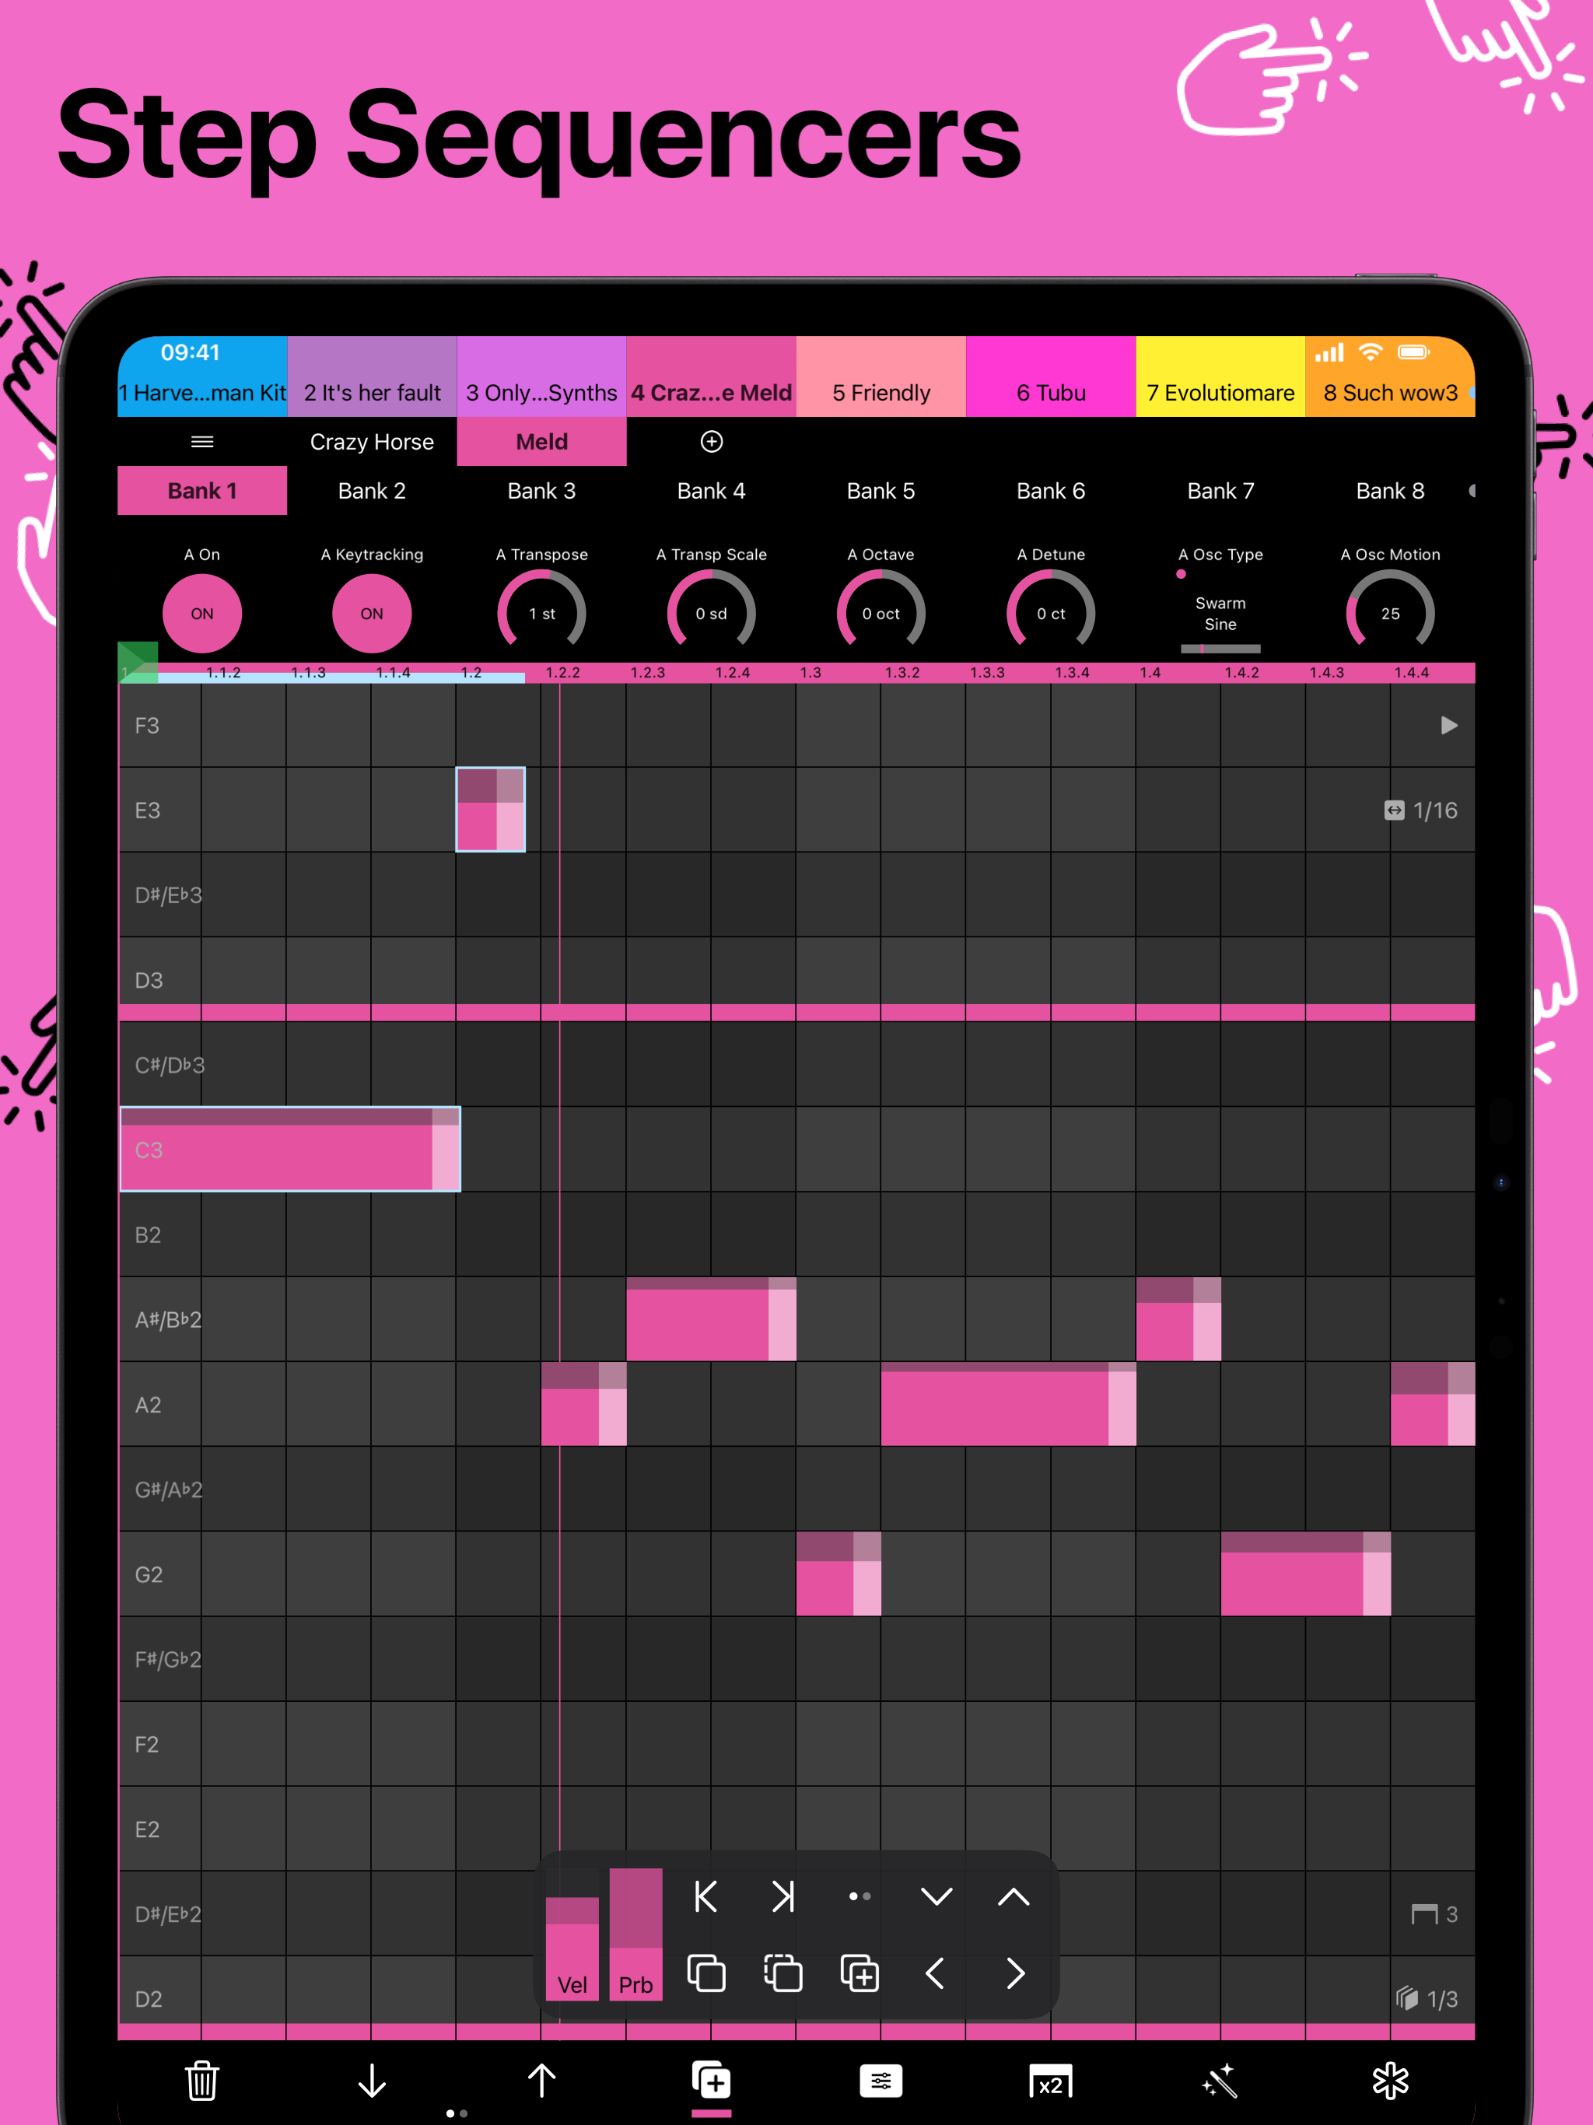Image resolution: width=1593 pixels, height=2125 pixels.
Task: Nudge note left with popup left chevron
Action: [x=935, y=1973]
